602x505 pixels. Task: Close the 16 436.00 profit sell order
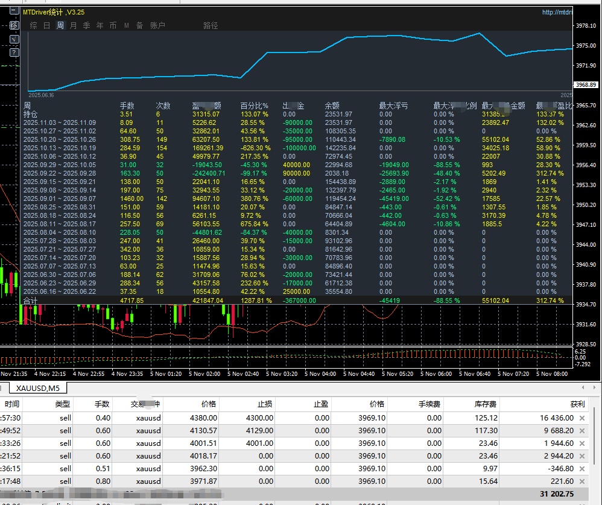pos(582,418)
